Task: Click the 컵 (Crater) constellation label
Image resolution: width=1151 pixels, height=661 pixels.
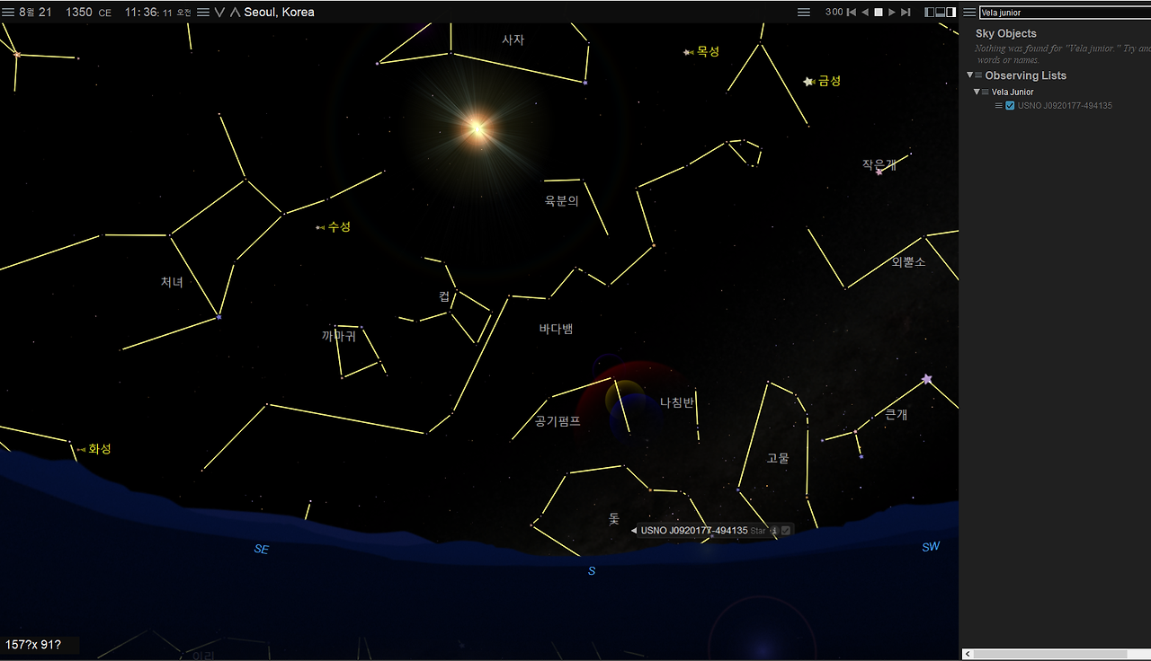Action: click(443, 295)
